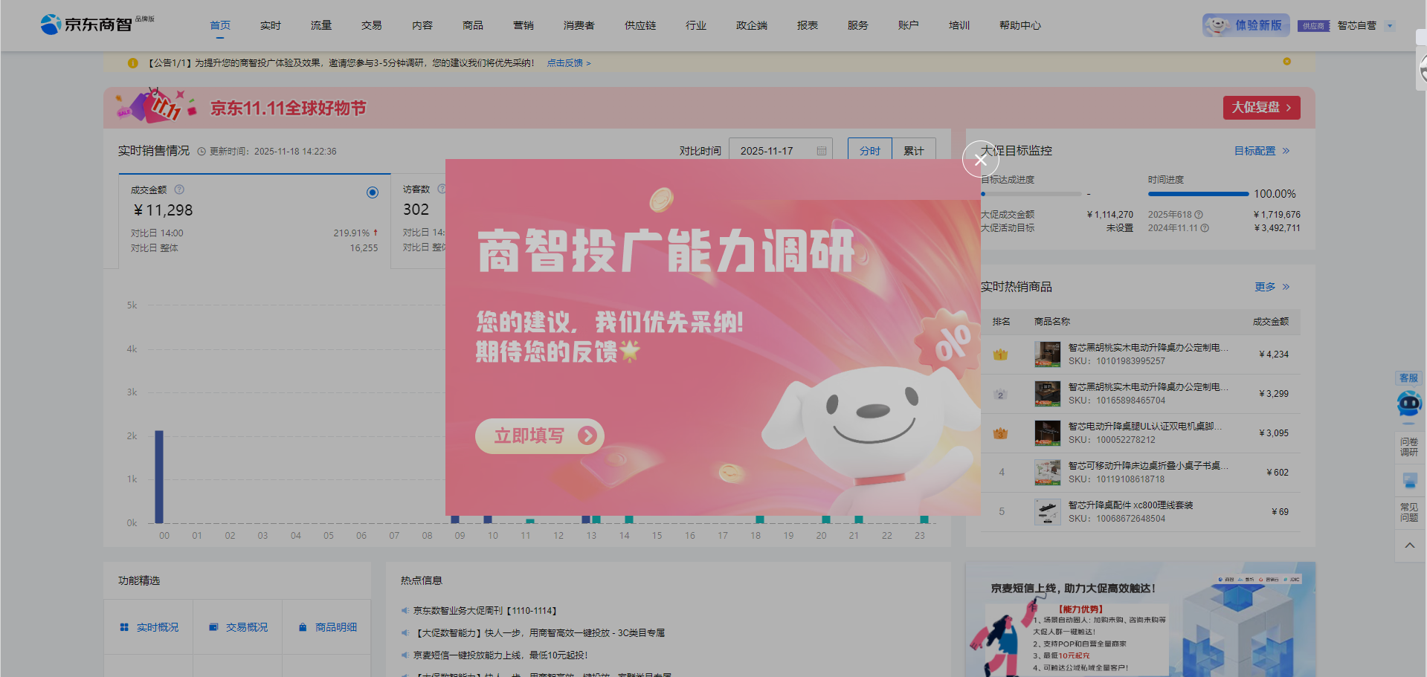The width and height of the screenshot is (1427, 677).
Task: Open the 商品 navigation menu
Action: point(473,25)
